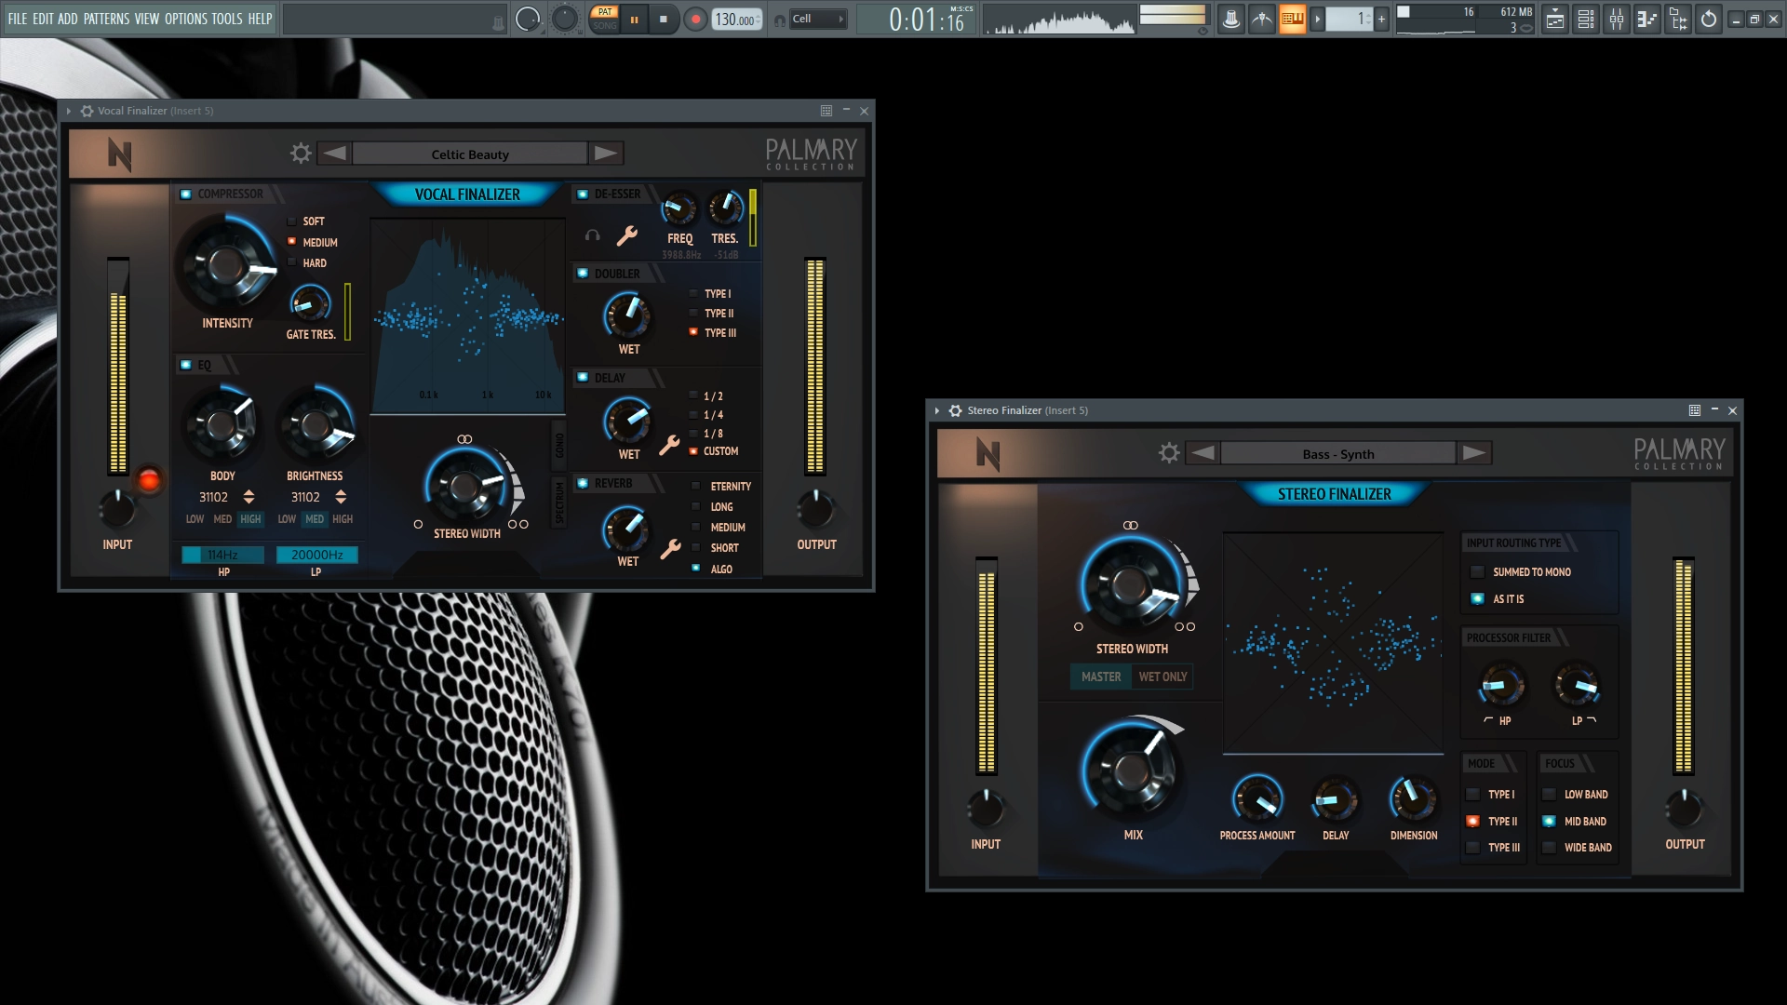Screen dimensions: 1787x1005
Task: Toggle the DE-ESSER section
Action: pyautogui.click(x=583, y=194)
